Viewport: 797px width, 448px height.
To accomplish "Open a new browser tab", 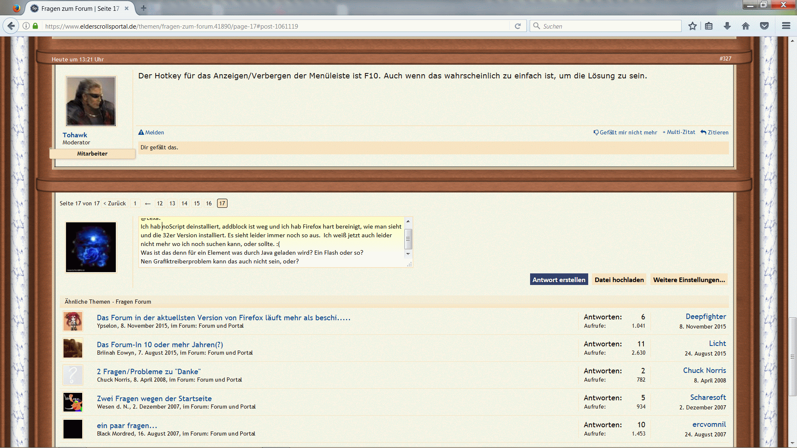I will coord(144,8).
